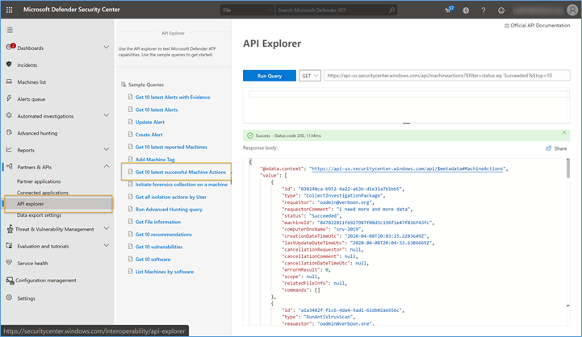This screenshot has width=582, height=337.
Task: Click the query body resize handle
Action: pyautogui.click(x=407, y=123)
